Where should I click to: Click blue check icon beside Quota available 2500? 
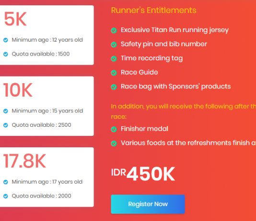[x=6, y=125]
